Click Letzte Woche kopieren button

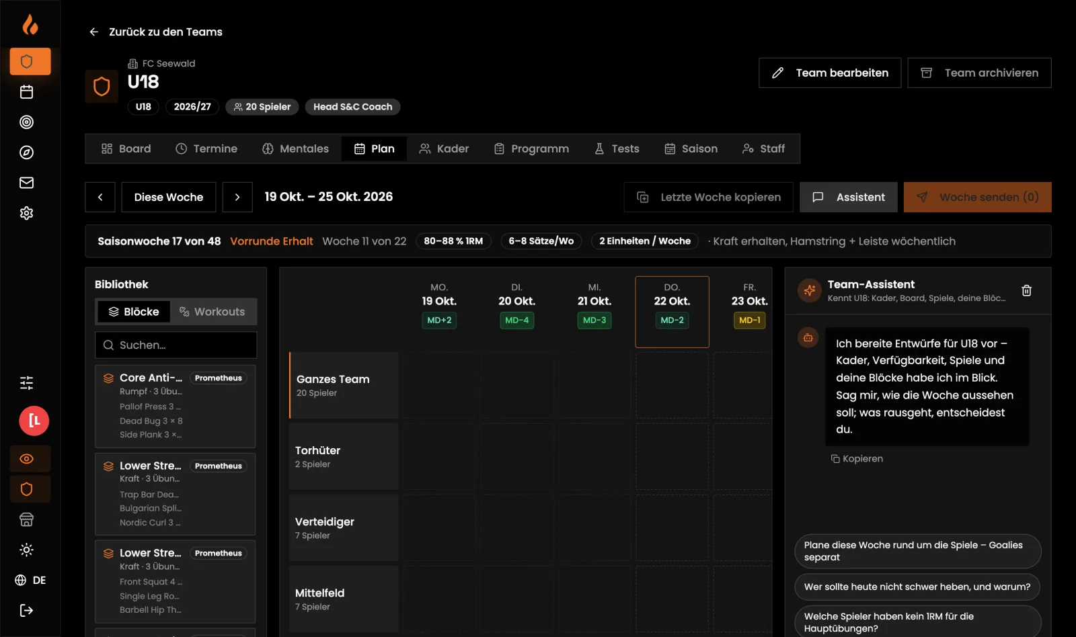709,197
